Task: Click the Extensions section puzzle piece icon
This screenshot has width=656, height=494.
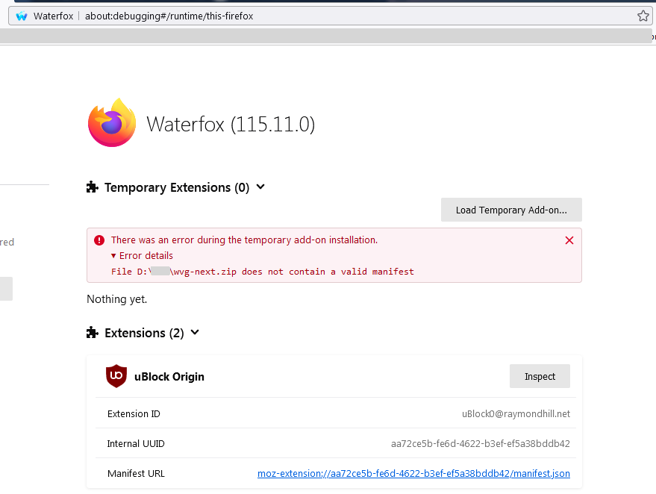Action: pos(93,333)
